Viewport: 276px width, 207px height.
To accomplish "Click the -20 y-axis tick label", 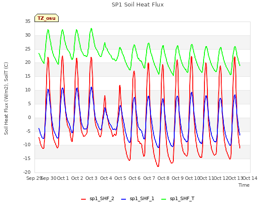I will click(x=27, y=172).
